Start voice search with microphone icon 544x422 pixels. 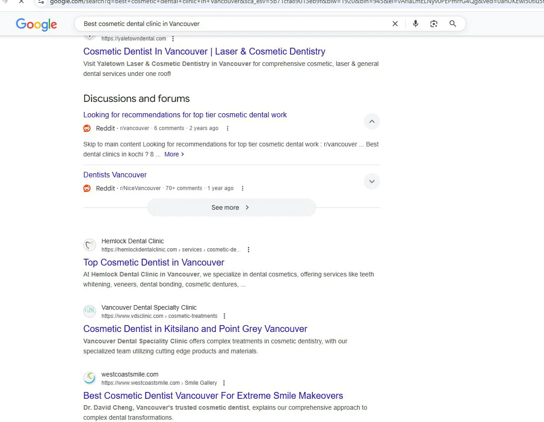point(415,24)
